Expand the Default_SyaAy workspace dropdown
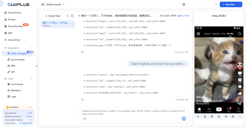The width and height of the screenshot is (246, 128). [x=63, y=5]
